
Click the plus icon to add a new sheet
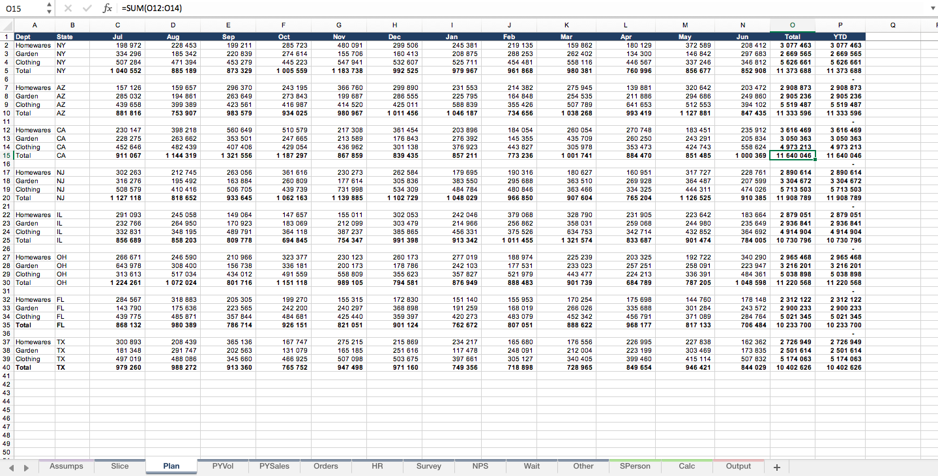click(x=777, y=466)
